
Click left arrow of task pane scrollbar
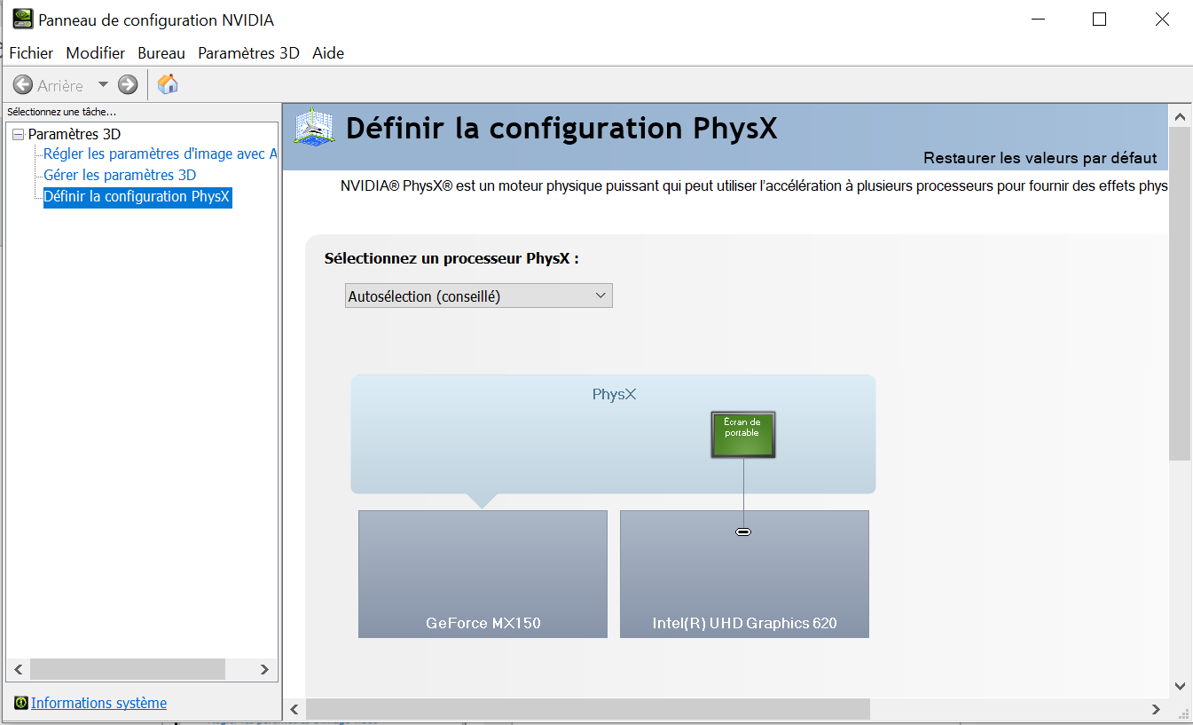click(x=20, y=669)
